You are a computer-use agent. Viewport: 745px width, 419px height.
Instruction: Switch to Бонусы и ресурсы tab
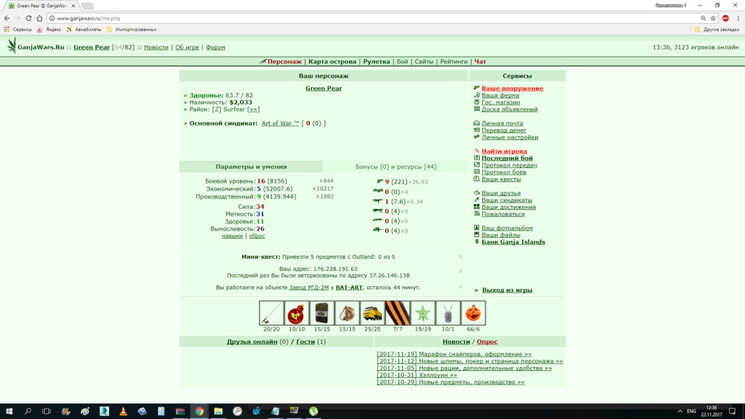click(x=396, y=167)
